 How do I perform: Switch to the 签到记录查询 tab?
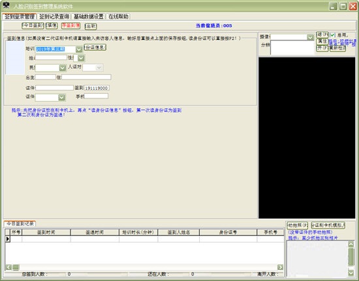click(x=54, y=16)
